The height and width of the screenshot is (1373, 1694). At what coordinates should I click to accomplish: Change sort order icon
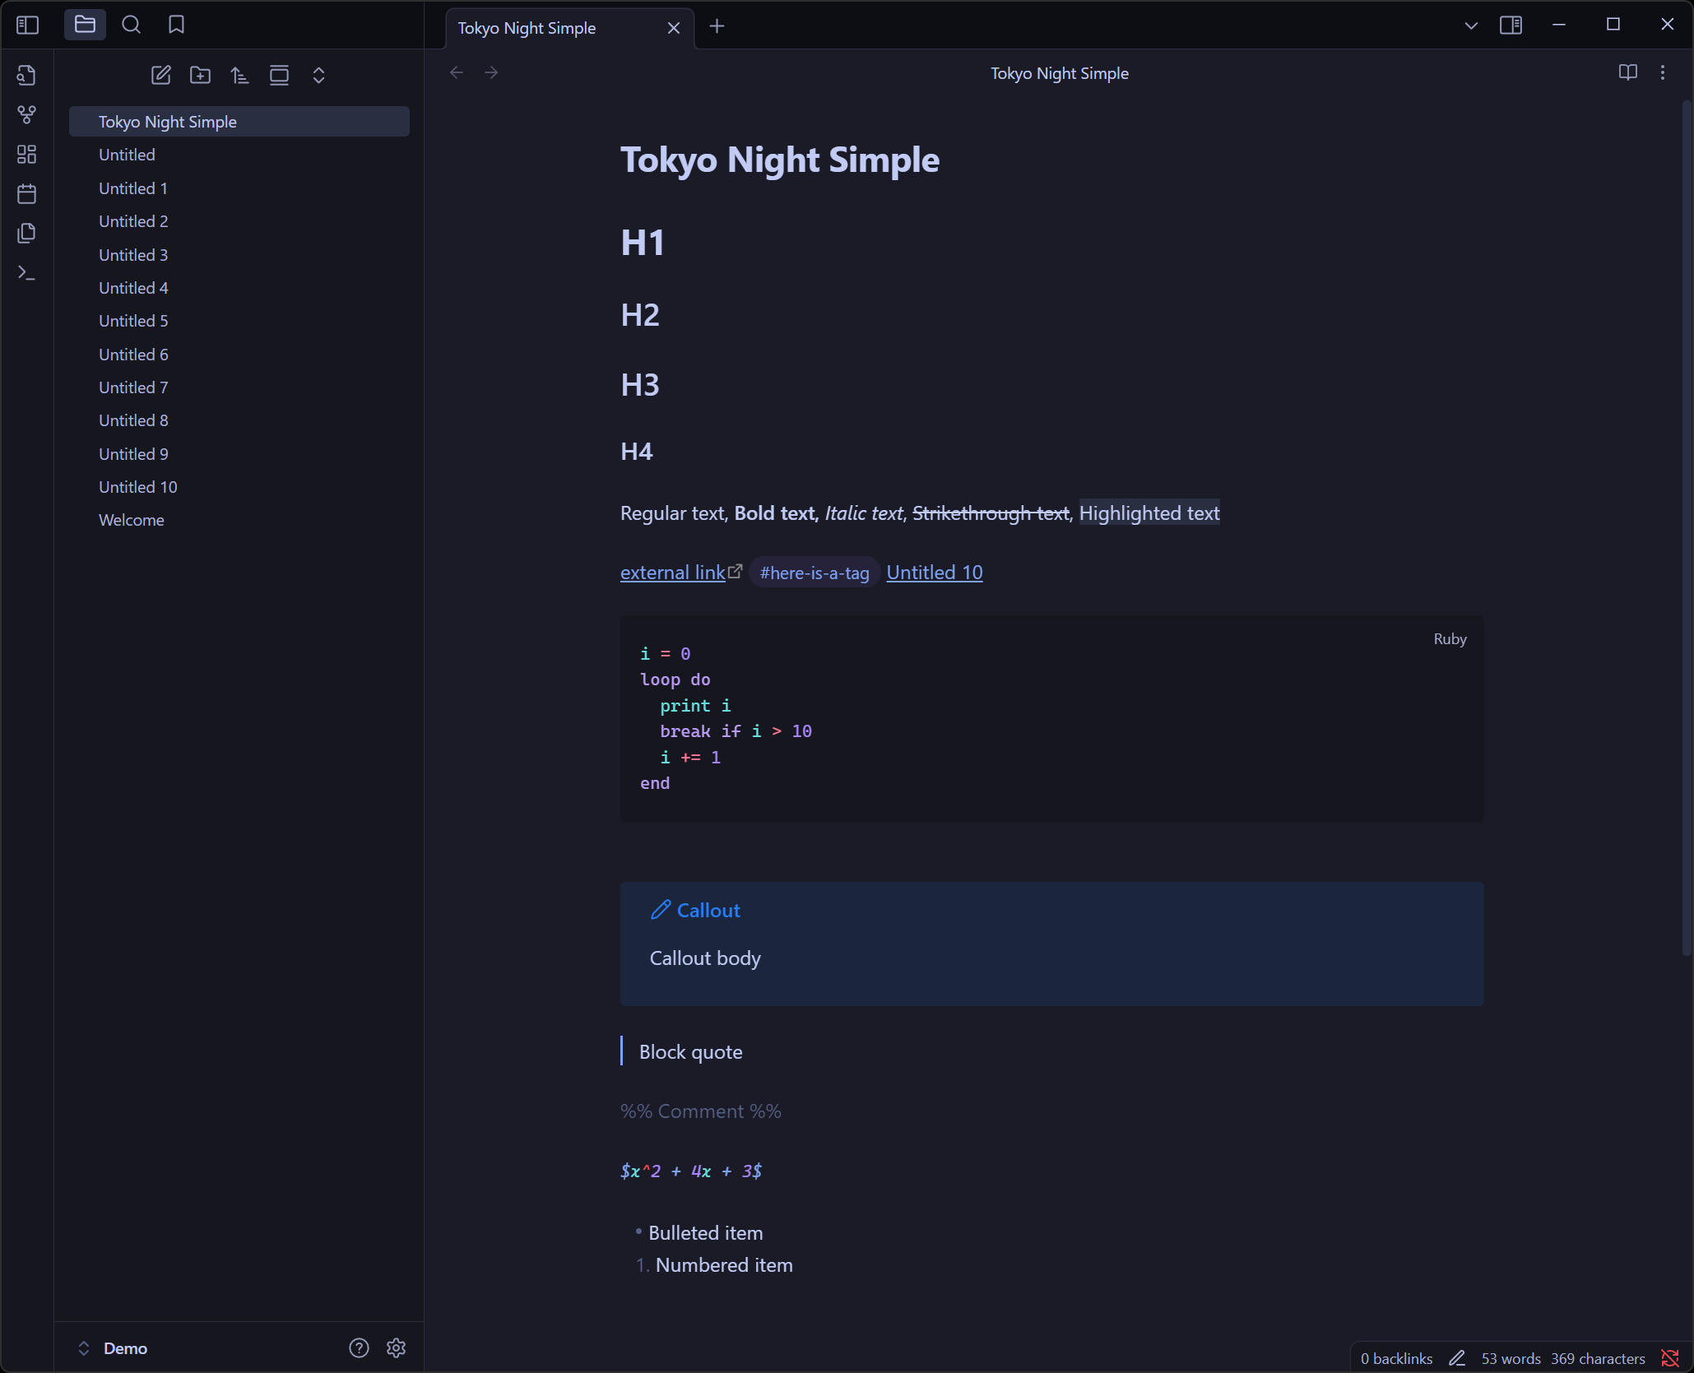[x=239, y=75]
